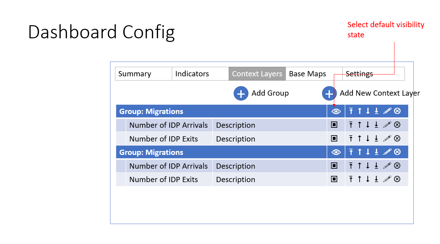Click 'Number of IDP Arrivals' in second group
Screen dimensions: 440x244
(x=169, y=166)
